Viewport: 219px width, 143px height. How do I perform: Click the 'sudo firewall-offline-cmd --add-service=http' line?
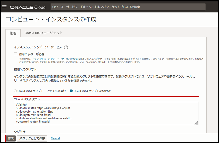click(44, 118)
